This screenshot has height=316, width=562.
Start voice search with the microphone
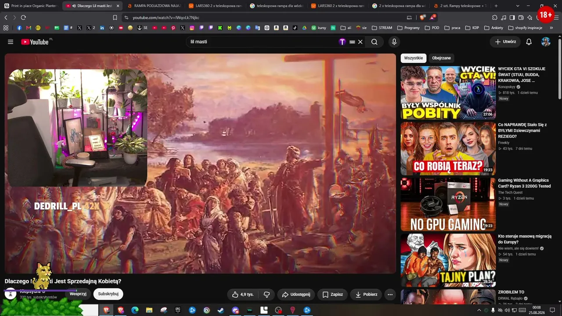394,42
